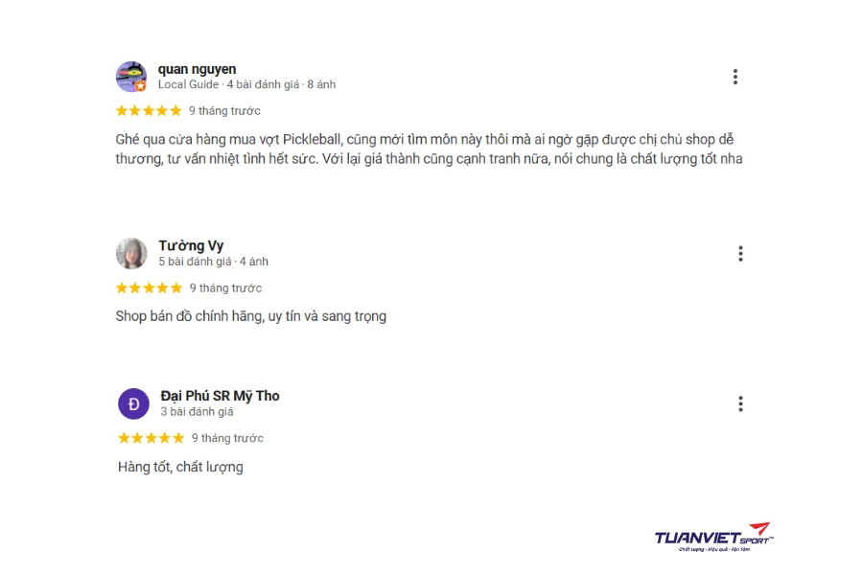Click the Local Guide badge on quan nguyen's avatar
Screen dimensions: 863x575
point(141,85)
